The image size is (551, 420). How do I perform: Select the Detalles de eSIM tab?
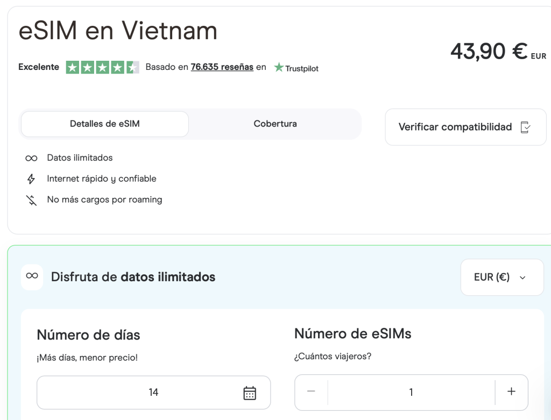(x=104, y=124)
